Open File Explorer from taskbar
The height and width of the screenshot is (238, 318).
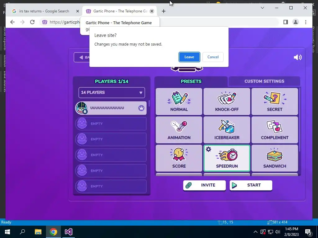(38, 232)
